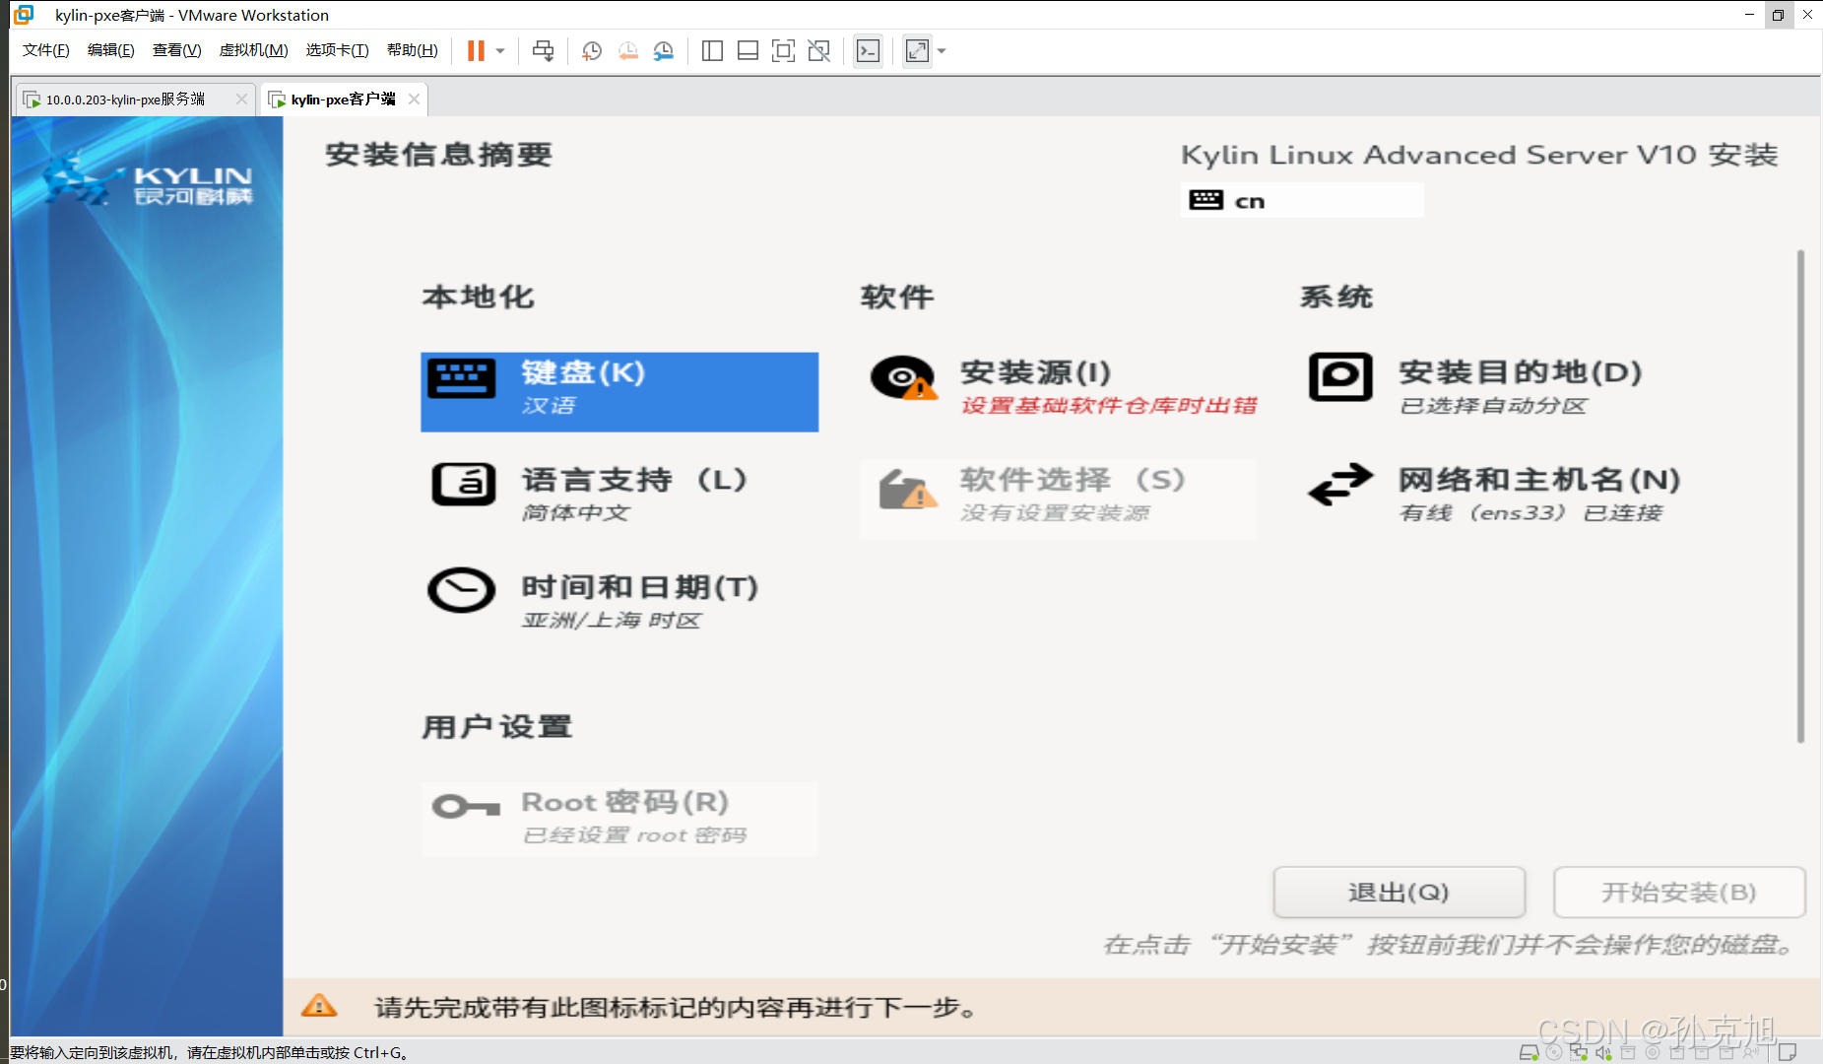The width and height of the screenshot is (1823, 1064).
Task: Click the keyboard icon beside 键盘(K)
Action: point(462,378)
